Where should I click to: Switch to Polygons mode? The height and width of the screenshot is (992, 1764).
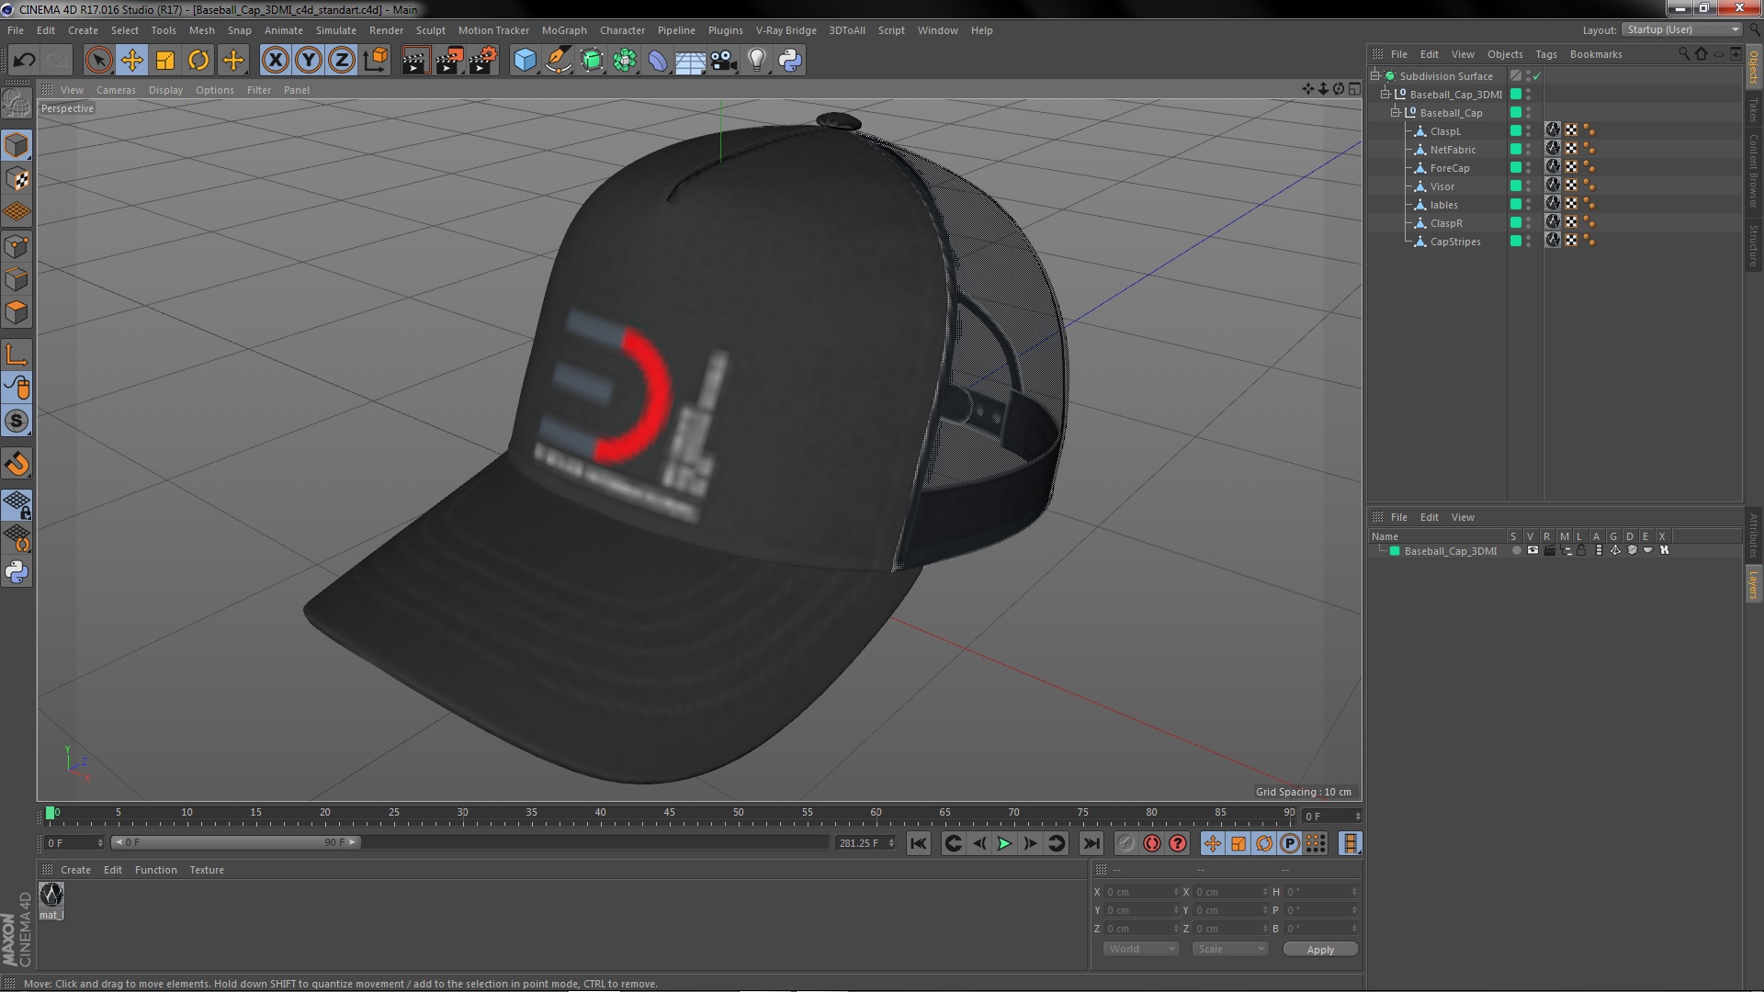17,313
